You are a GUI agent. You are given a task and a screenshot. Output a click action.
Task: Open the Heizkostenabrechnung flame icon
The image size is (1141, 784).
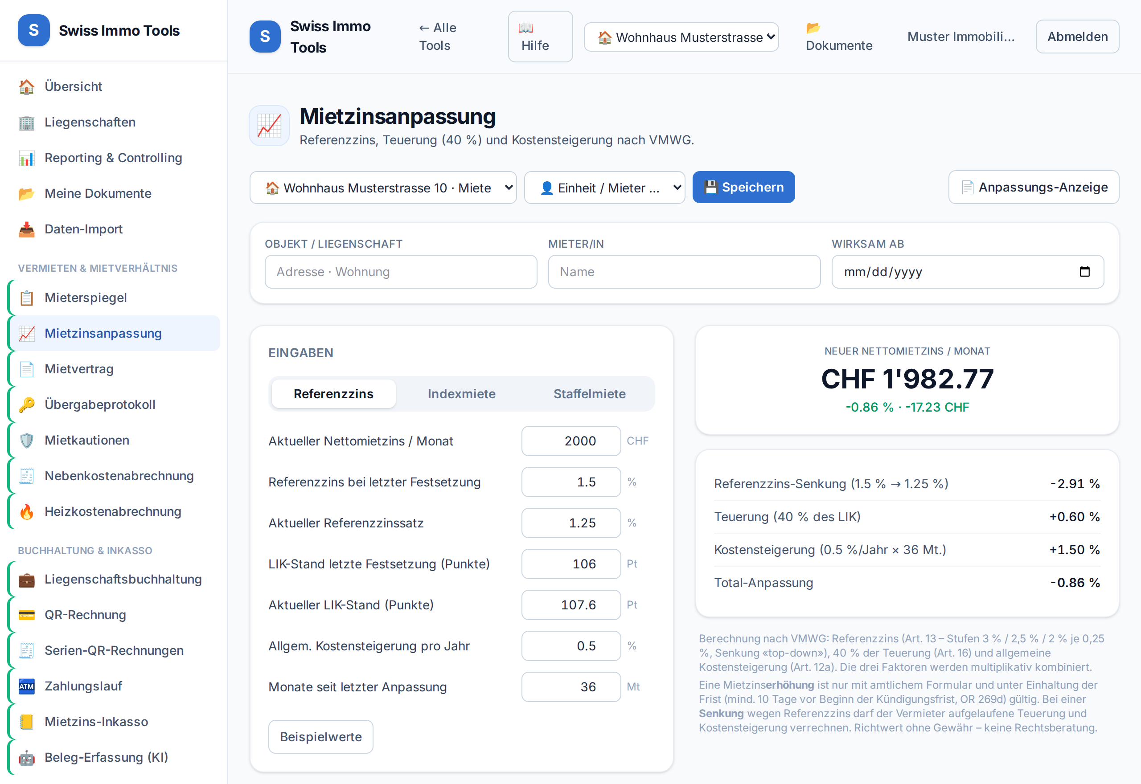click(27, 511)
